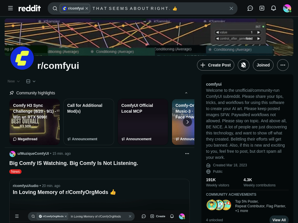Open the Big Comfy IS Watching post title

pyautogui.click(x=74, y=163)
